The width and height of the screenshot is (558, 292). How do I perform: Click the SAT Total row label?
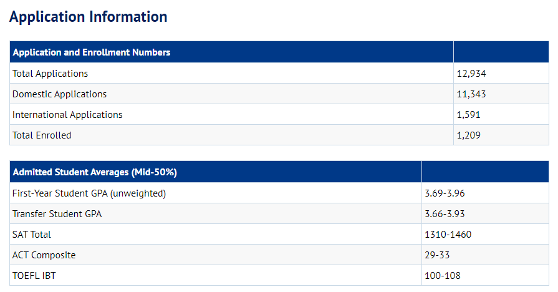32,235
